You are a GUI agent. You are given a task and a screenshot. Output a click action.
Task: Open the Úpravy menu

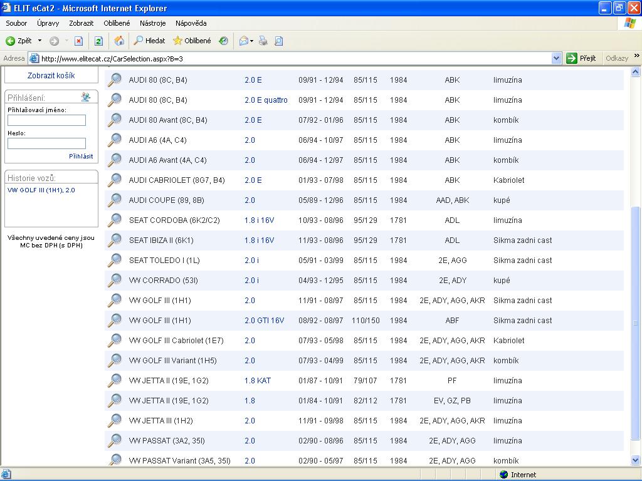point(48,23)
